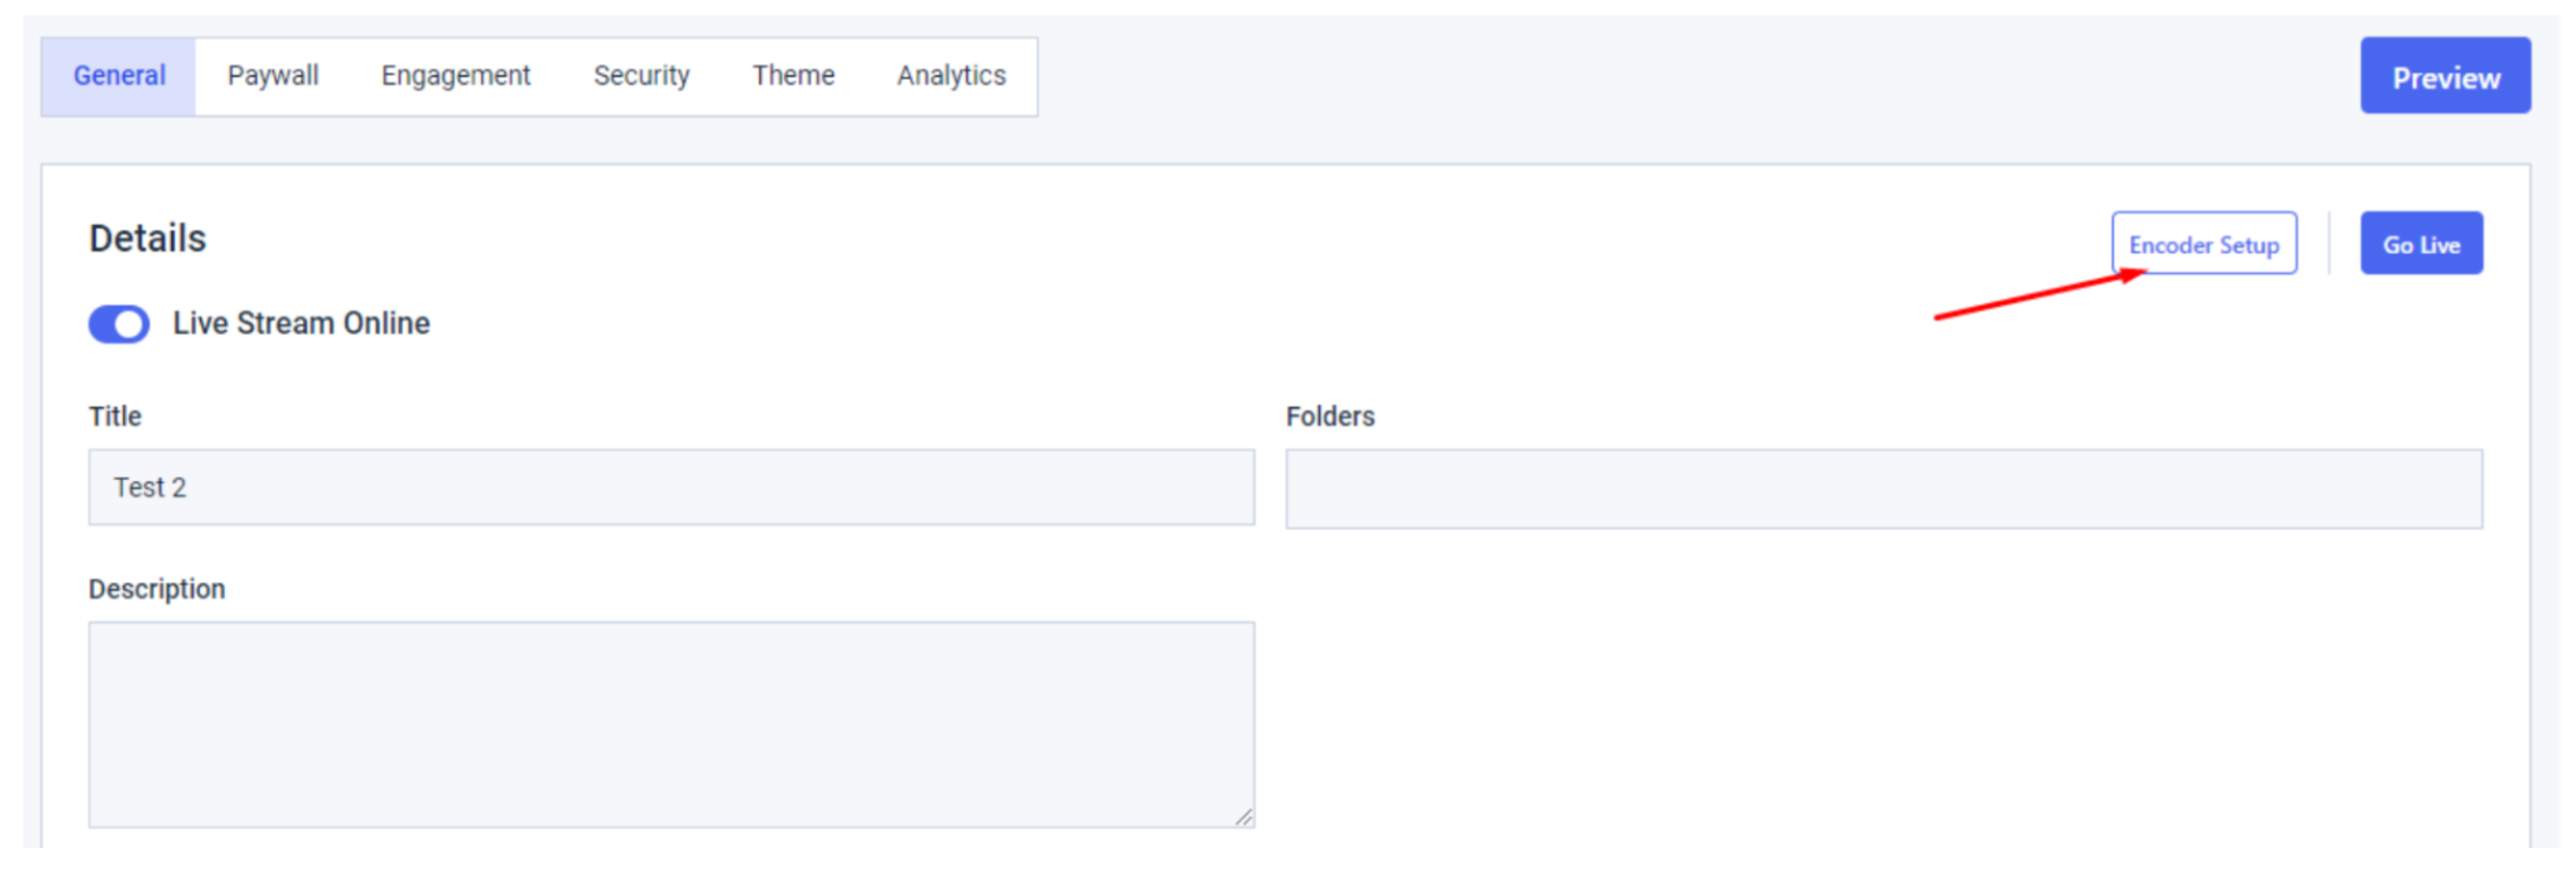Image resolution: width=2576 pixels, height=869 pixels.
Task: Click the Details section heading
Action: (x=148, y=238)
